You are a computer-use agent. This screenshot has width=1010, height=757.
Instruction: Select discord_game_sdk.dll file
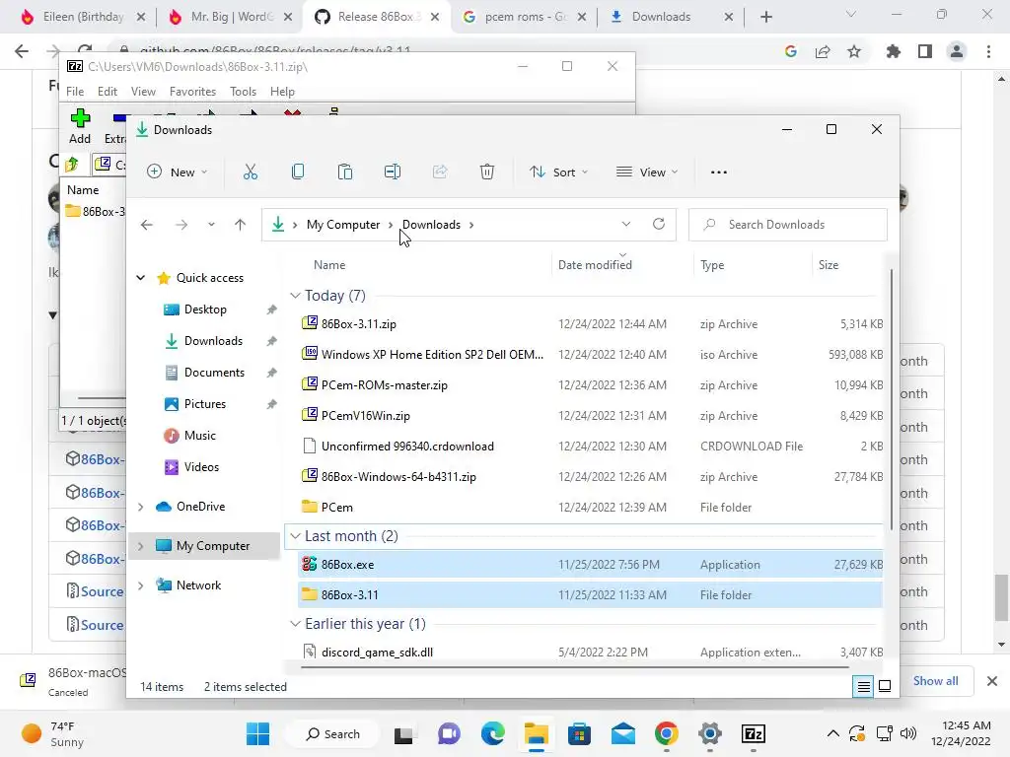tap(590, 652)
